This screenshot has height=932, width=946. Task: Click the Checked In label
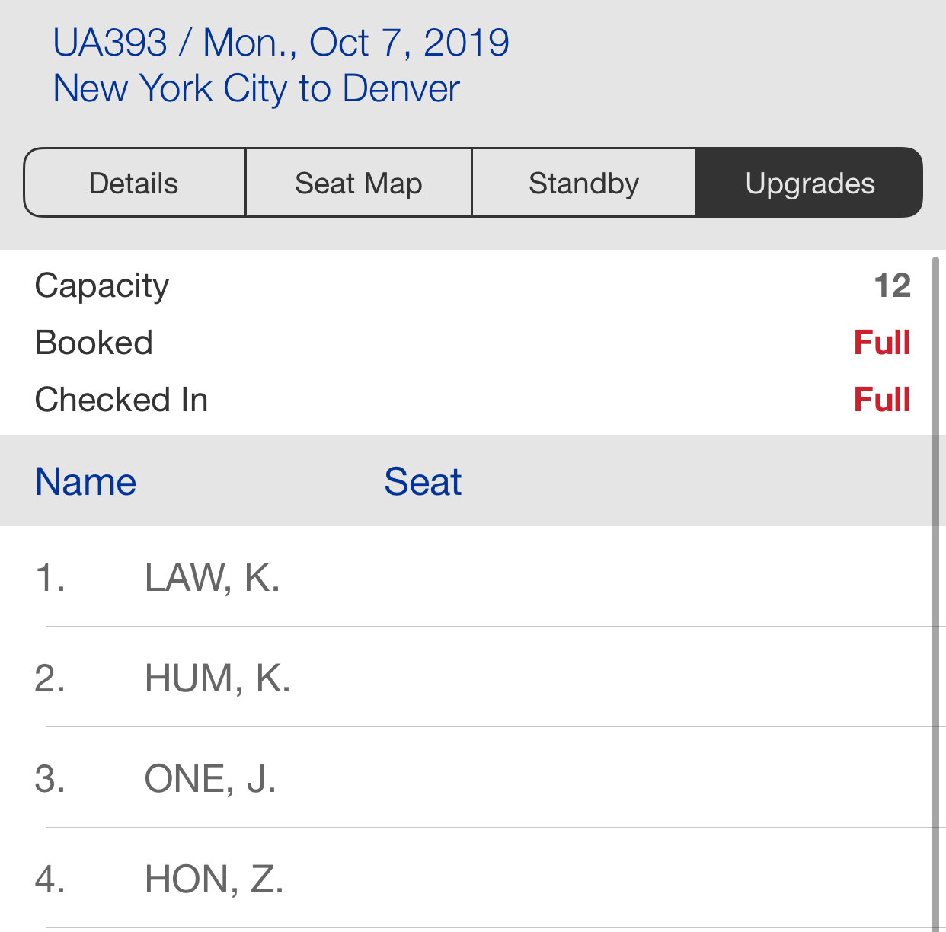[x=121, y=400]
